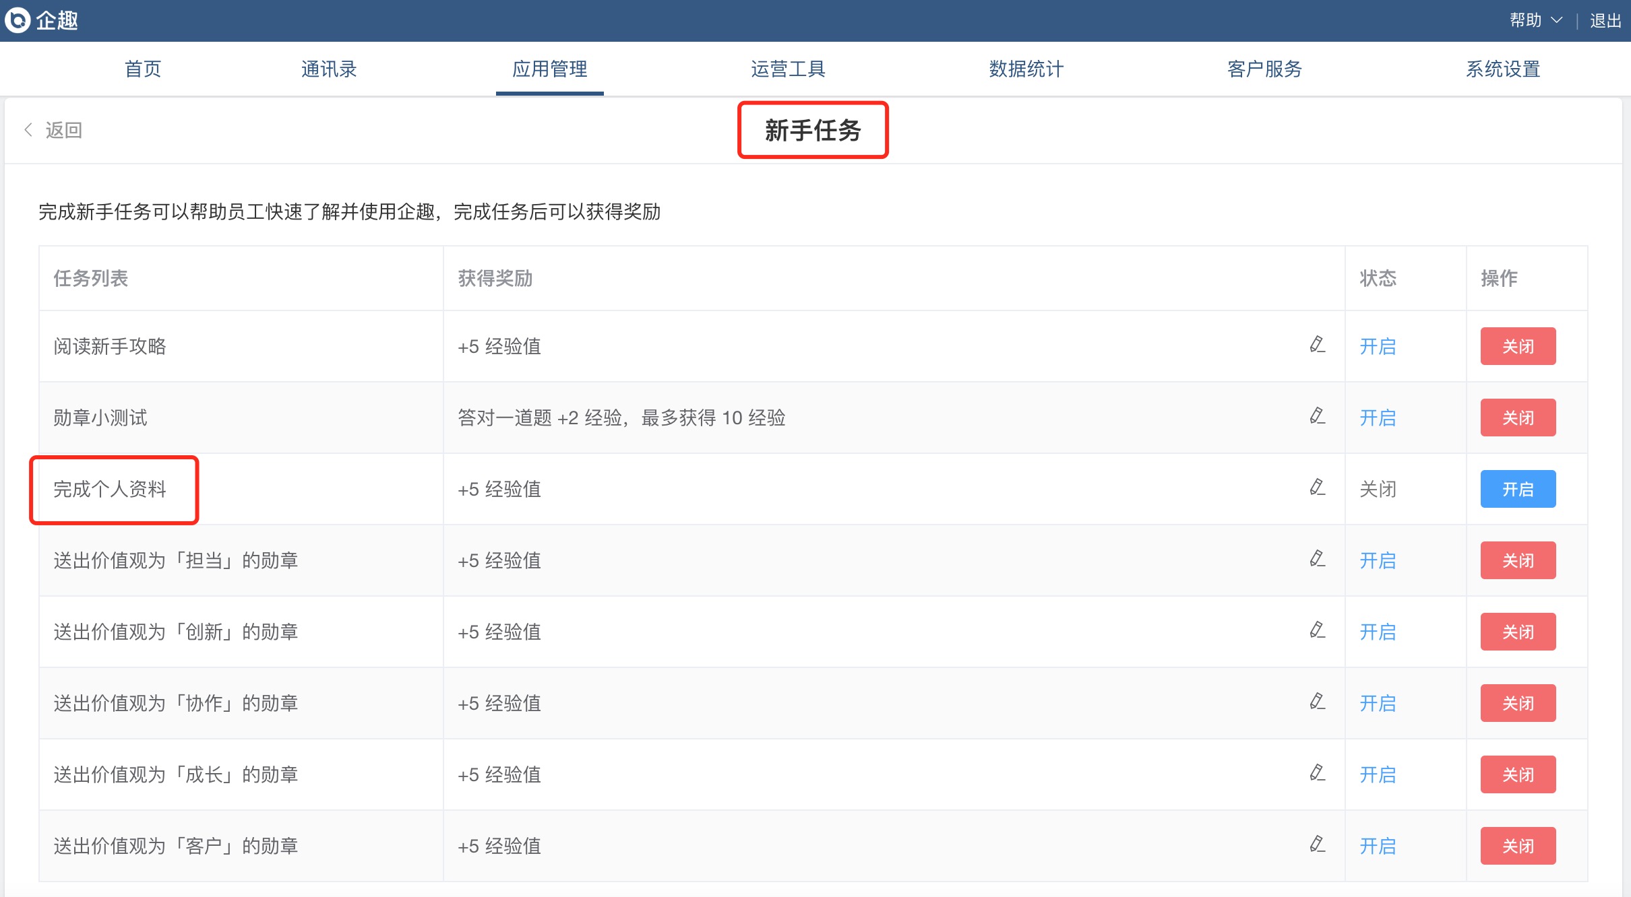The image size is (1631, 897).
Task: Edit reward for「成长」badge task
Action: coord(1317,773)
